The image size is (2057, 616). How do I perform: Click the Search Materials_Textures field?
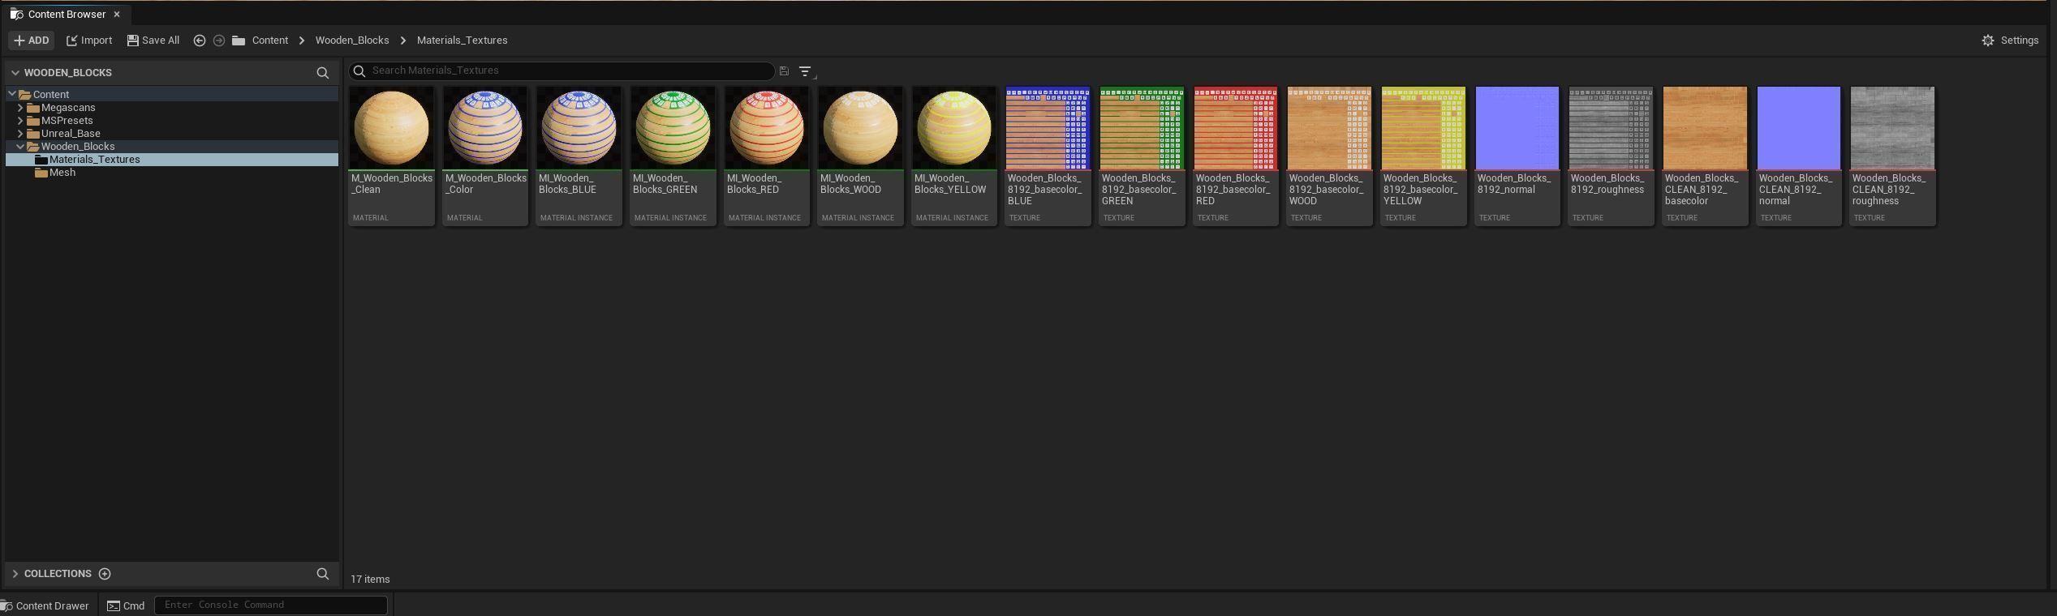coord(562,71)
